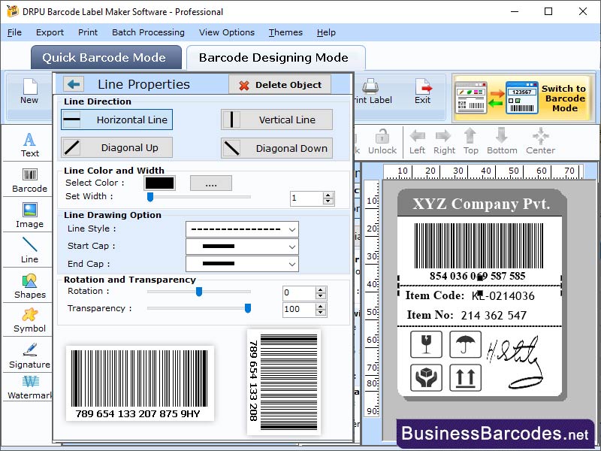Click the barcode on the label canvas
Image resolution: width=601 pixels, height=451 pixels.
(479, 246)
